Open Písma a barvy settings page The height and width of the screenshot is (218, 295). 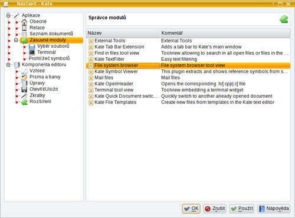[x=45, y=77]
